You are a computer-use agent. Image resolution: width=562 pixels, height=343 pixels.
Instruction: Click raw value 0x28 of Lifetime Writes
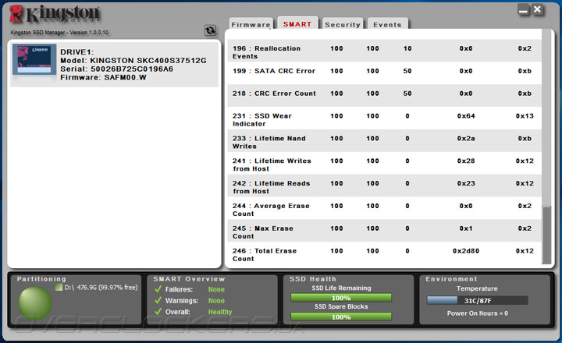466,161
